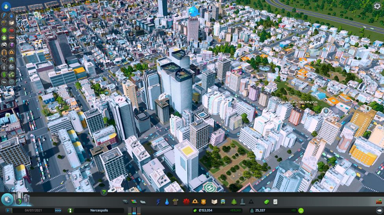The height and width of the screenshot is (215, 384).
Task: Click the population count 25,337
Action: pos(260,210)
